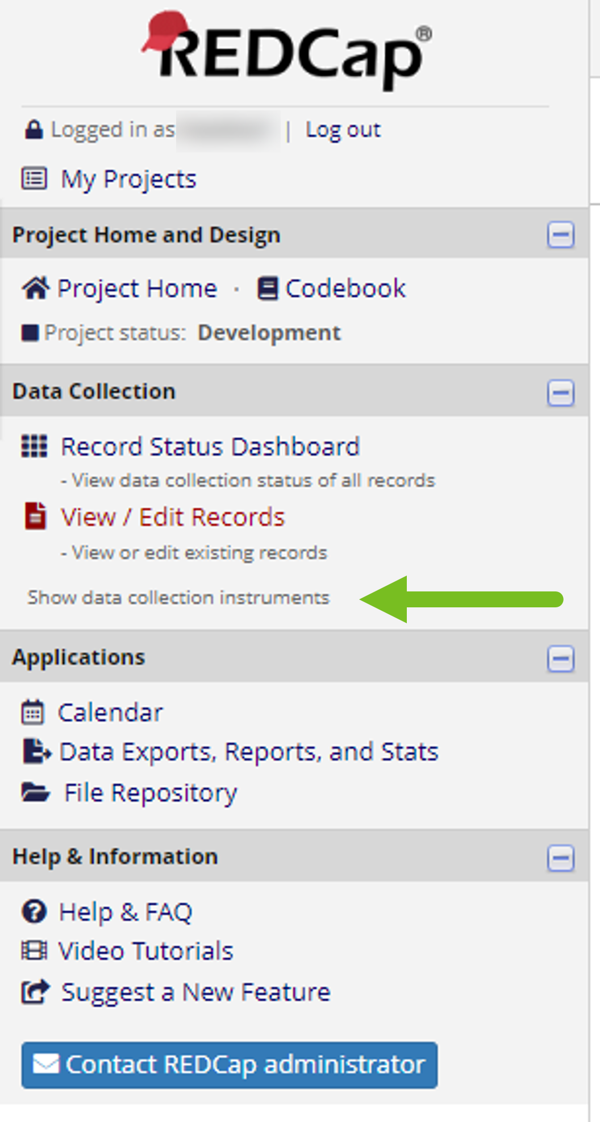
Task: Click the File Repository folder icon
Action: coord(35,792)
